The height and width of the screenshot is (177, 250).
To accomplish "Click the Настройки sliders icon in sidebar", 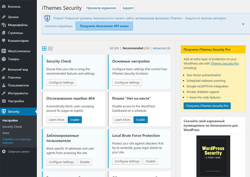I will [4, 101].
